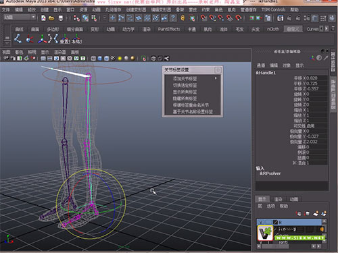Click the highlight selection mode icon
This screenshot has width=338, height=253.
coord(192,18)
